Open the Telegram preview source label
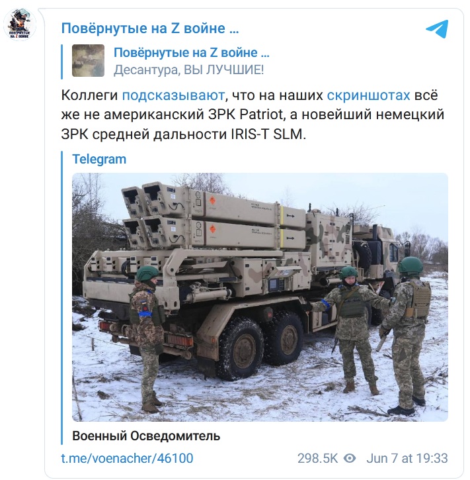 click(x=99, y=159)
